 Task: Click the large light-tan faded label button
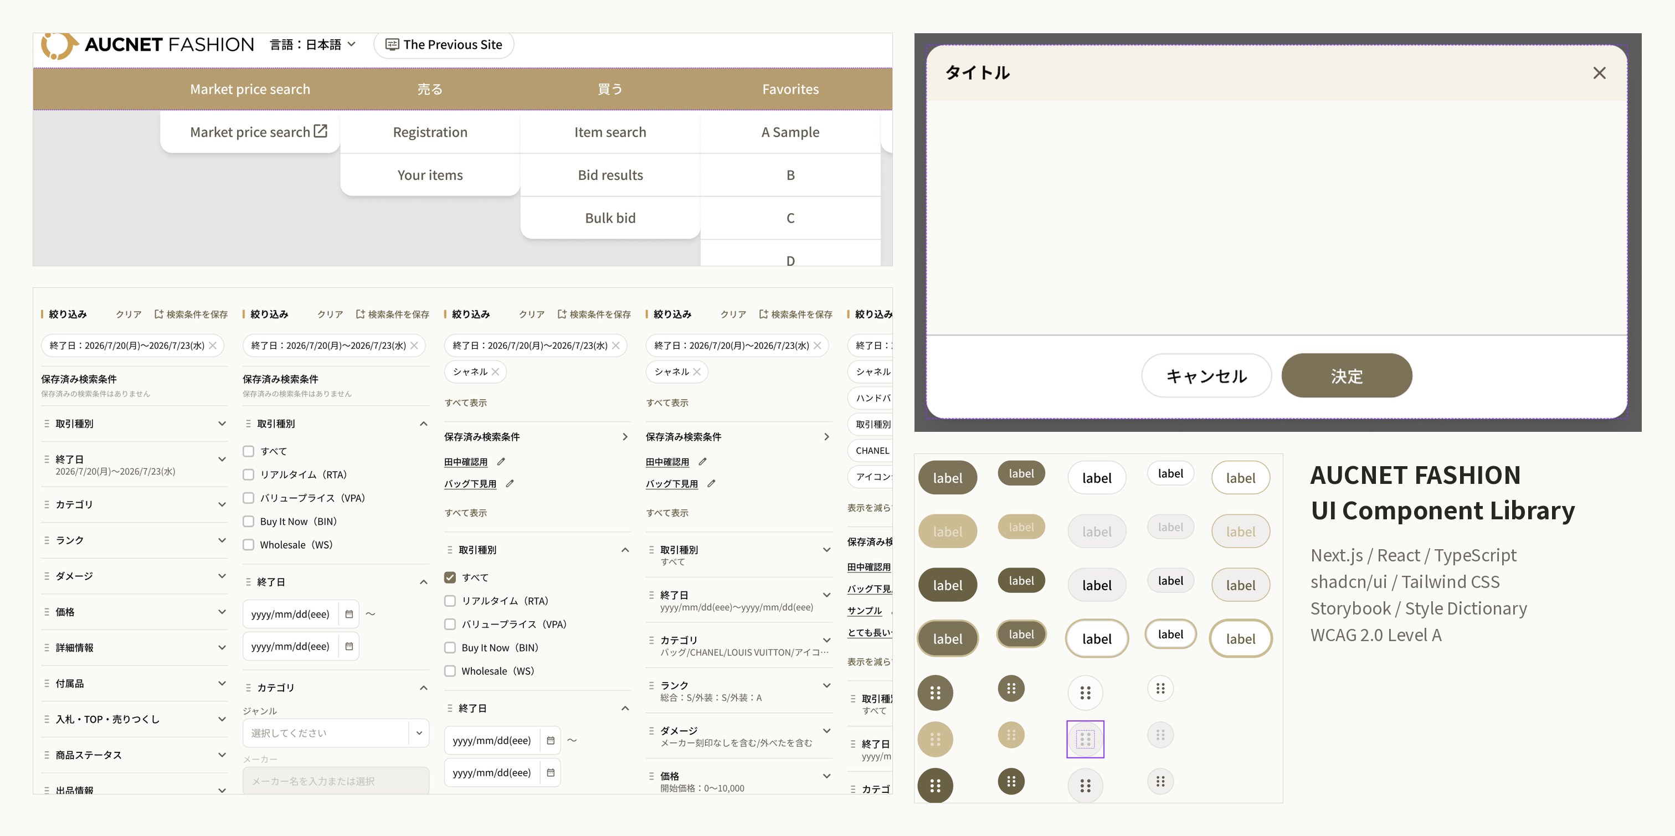tap(947, 531)
